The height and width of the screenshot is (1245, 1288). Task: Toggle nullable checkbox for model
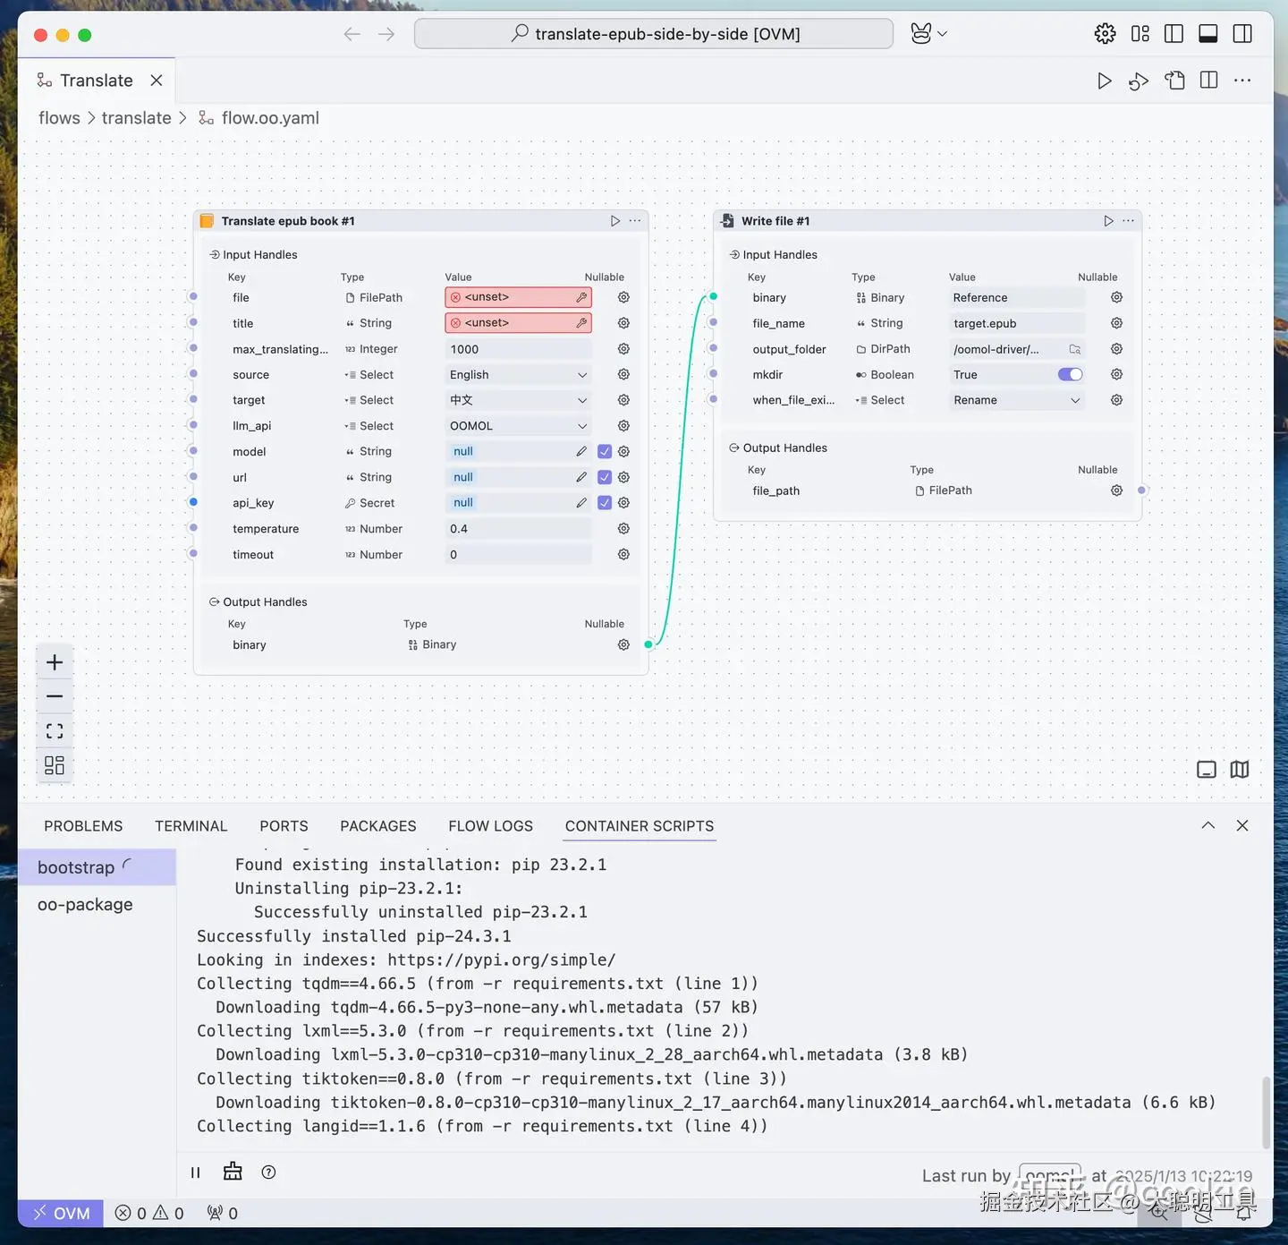(x=605, y=452)
